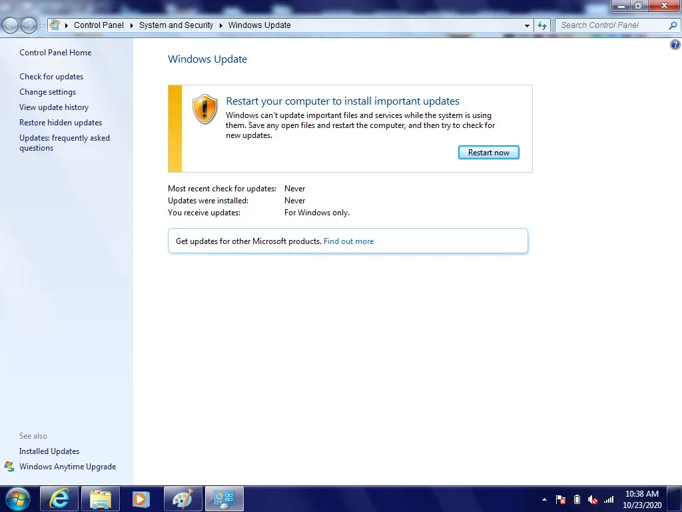The image size is (682, 512).
Task: Click the Action Center flag icon
Action: pos(561,499)
